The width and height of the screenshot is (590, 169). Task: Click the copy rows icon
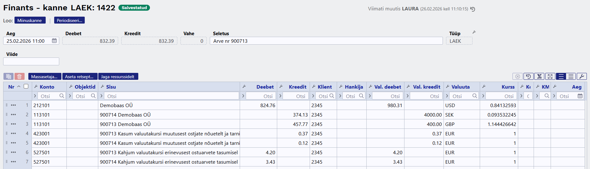[x=9, y=76]
